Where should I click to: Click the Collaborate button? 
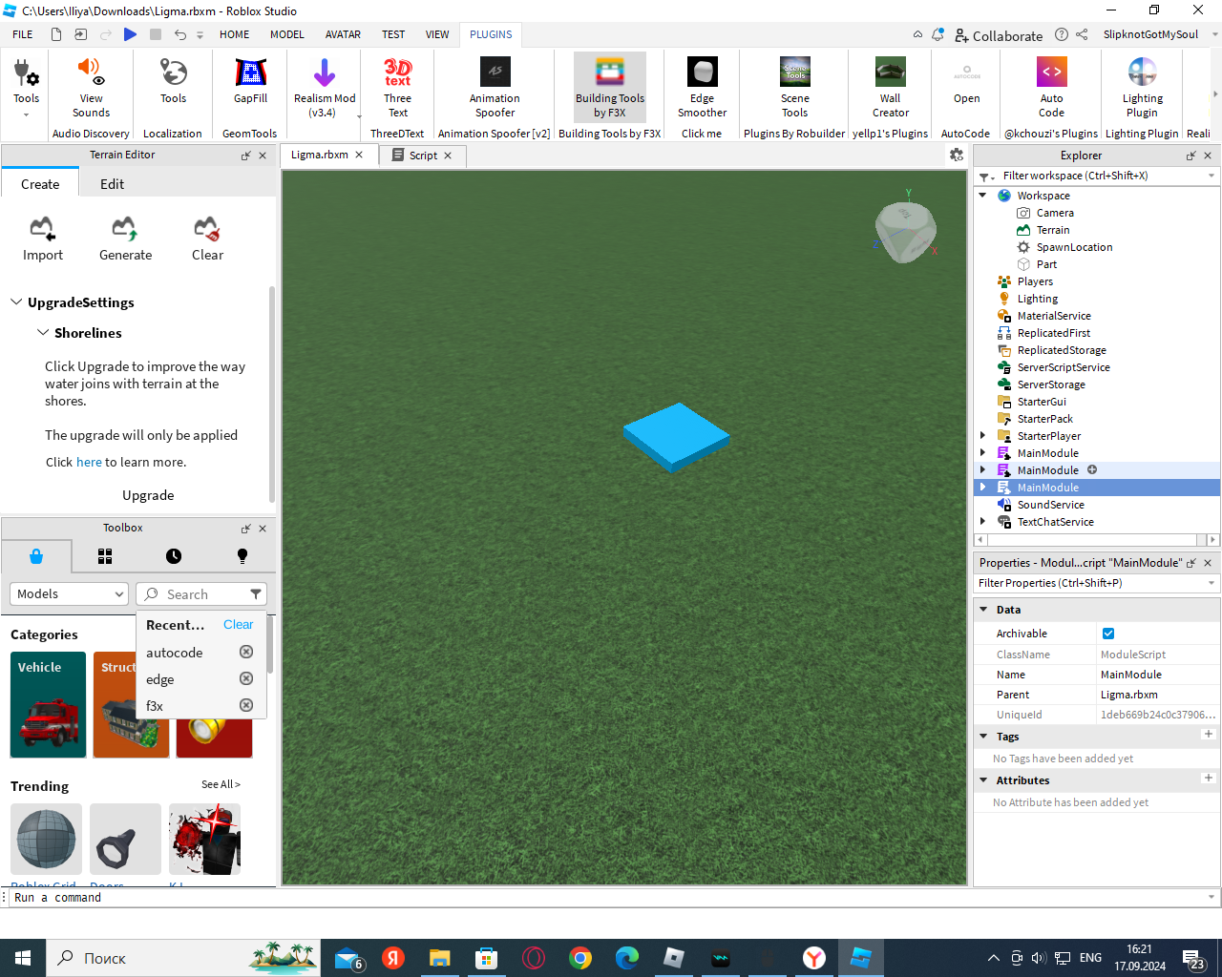1000,35
